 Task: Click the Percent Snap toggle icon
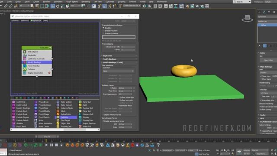pyautogui.click(x=110, y=6)
